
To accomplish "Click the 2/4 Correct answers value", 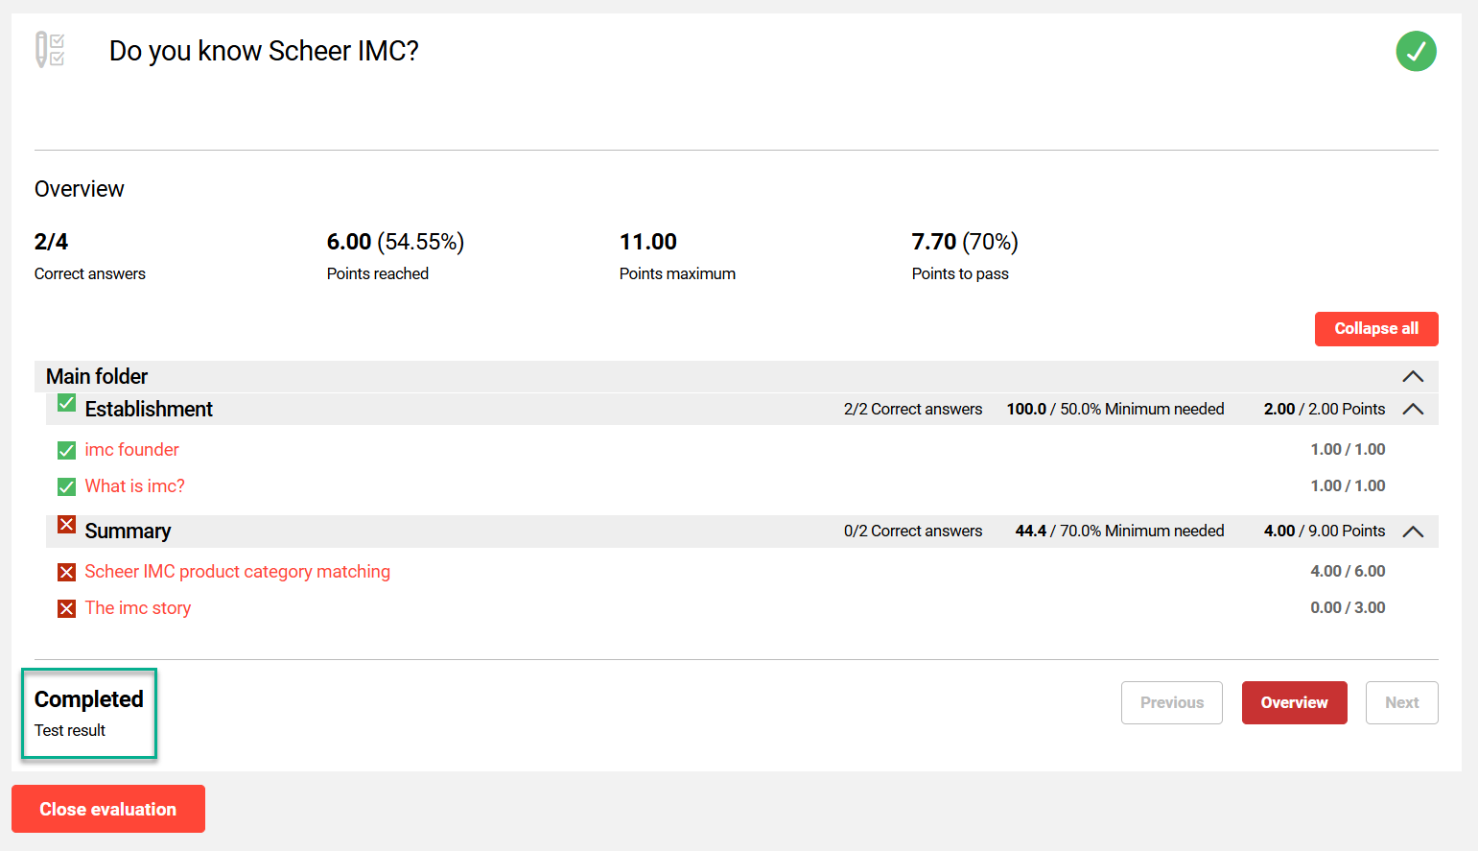I will point(51,242).
